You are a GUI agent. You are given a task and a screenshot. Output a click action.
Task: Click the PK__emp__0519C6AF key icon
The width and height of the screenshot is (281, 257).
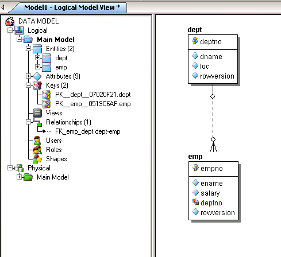[47, 104]
